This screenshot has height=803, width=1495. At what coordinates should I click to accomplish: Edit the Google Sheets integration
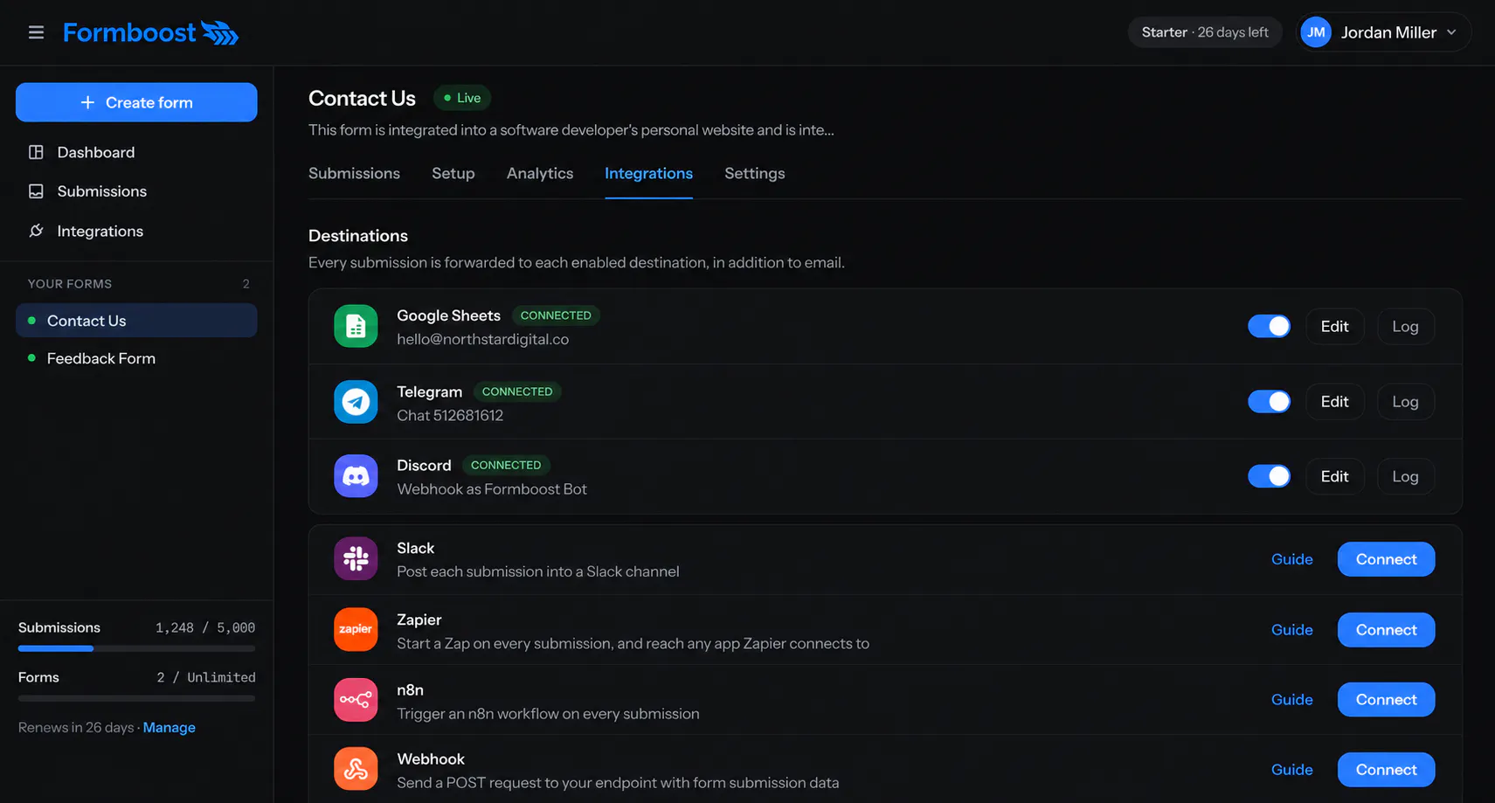(1334, 326)
